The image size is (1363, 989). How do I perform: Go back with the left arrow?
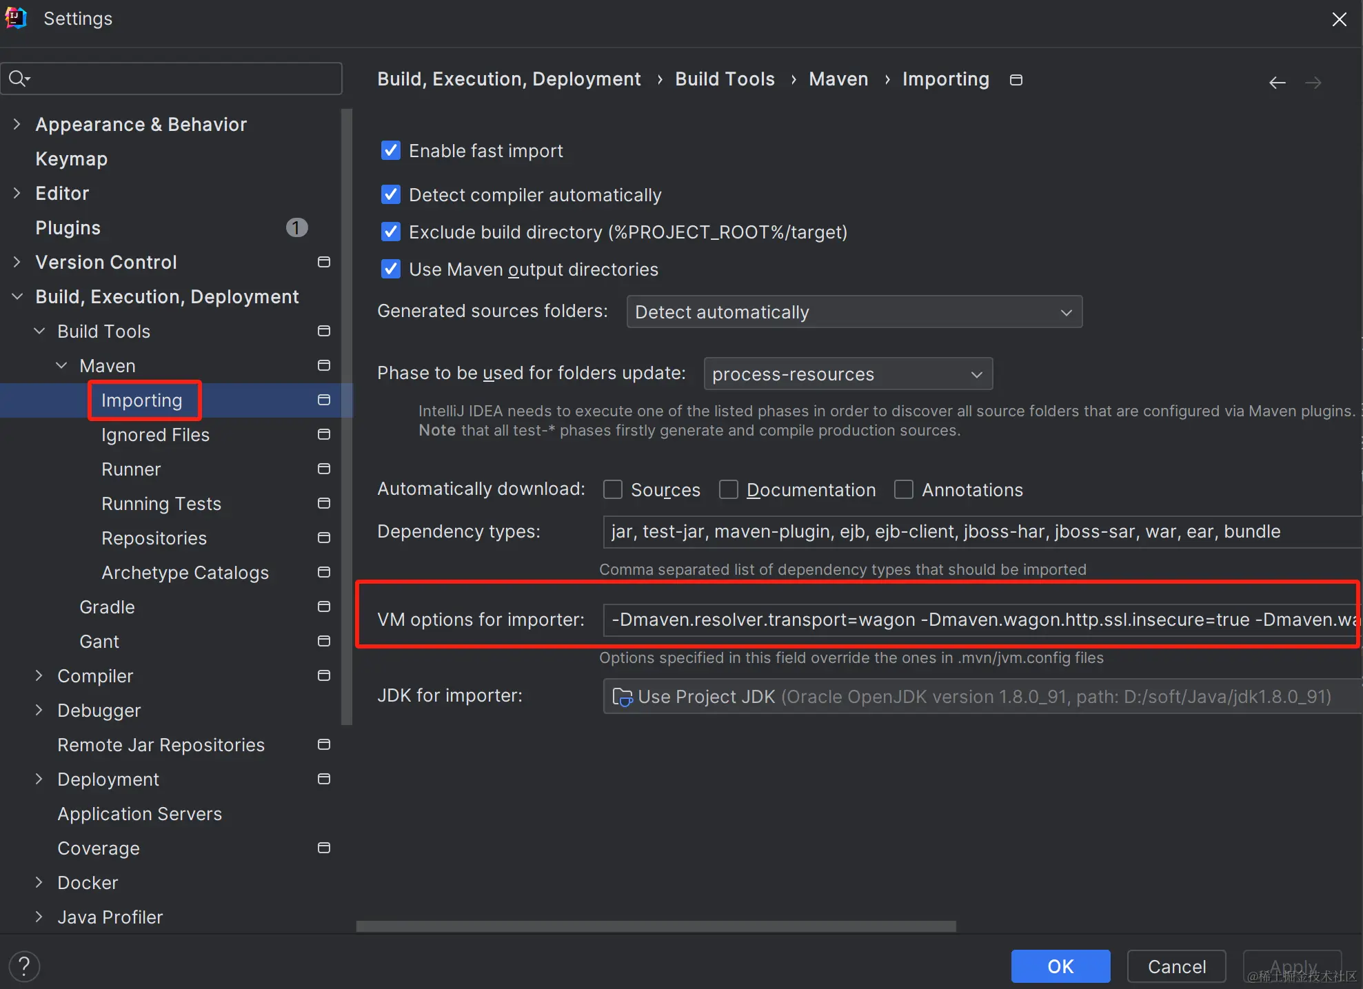pyautogui.click(x=1277, y=83)
